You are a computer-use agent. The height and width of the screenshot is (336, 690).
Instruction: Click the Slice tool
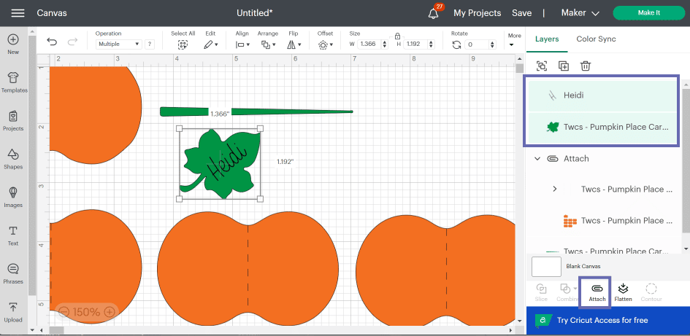[541, 292]
